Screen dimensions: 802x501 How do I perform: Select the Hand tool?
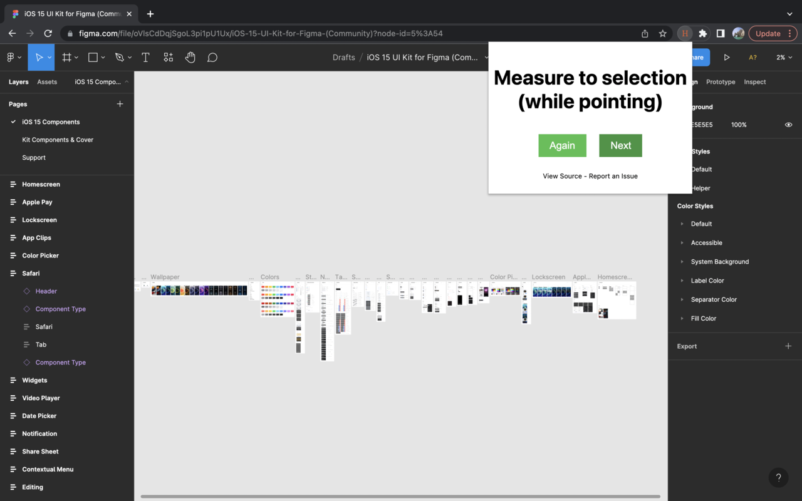pos(190,57)
